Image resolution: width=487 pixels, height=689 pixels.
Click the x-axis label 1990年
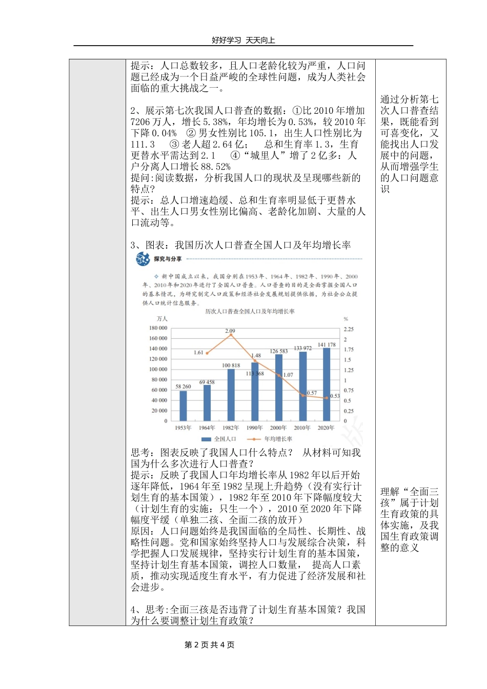(x=255, y=428)
